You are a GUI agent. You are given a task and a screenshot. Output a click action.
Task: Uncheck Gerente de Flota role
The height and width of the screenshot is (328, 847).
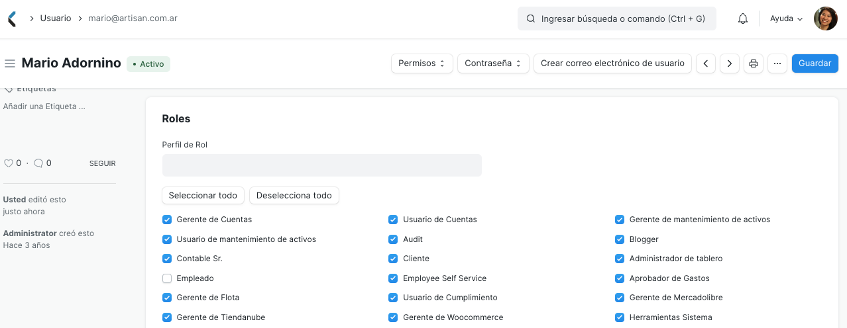[x=167, y=298]
